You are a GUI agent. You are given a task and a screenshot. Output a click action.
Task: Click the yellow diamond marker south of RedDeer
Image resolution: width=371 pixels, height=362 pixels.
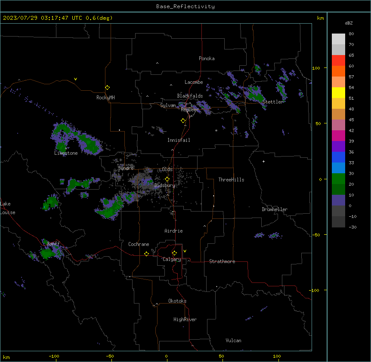pos(183,121)
